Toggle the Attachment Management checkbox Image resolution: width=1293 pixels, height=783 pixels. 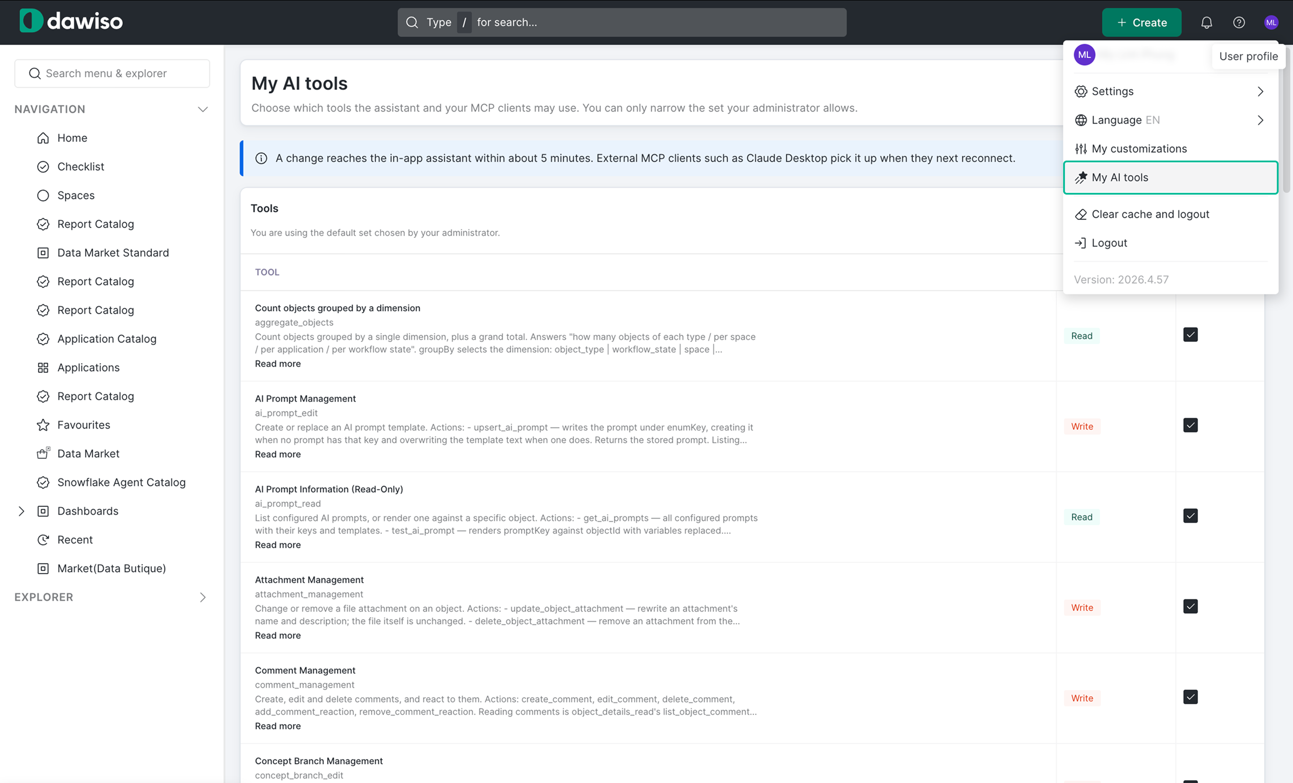click(1190, 606)
